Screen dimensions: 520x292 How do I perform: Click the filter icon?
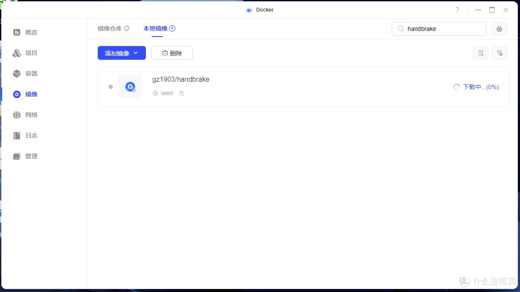[500, 53]
